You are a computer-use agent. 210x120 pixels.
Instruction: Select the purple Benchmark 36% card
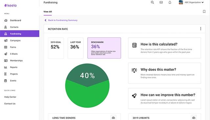point(104,48)
